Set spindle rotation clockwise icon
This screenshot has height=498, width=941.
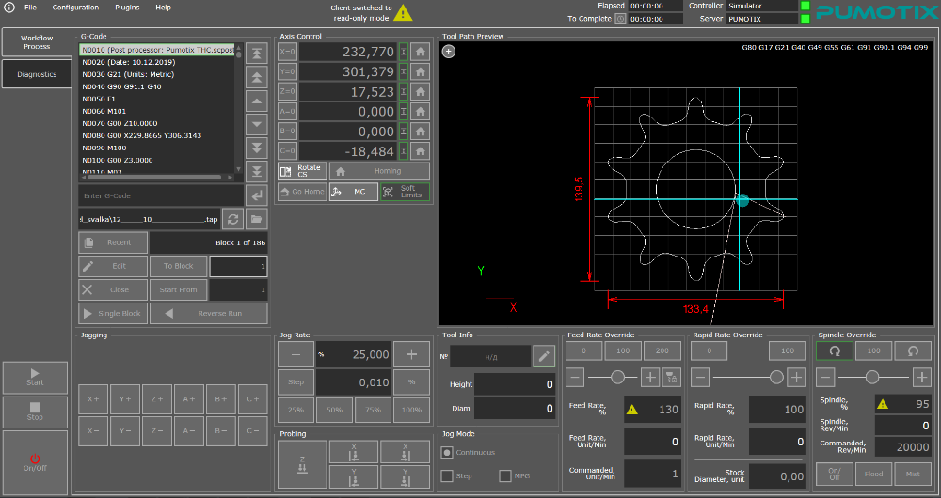click(834, 351)
